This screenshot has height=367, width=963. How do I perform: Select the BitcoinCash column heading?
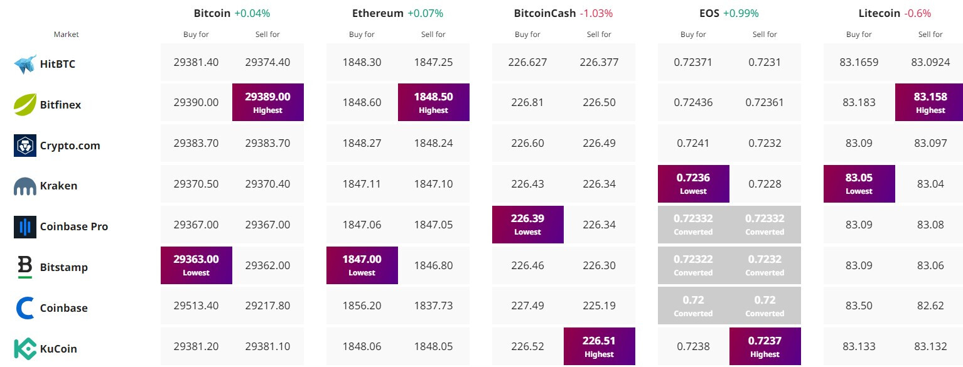click(544, 13)
